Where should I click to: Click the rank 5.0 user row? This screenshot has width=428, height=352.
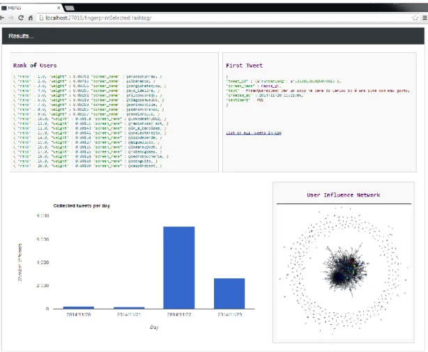(87, 95)
